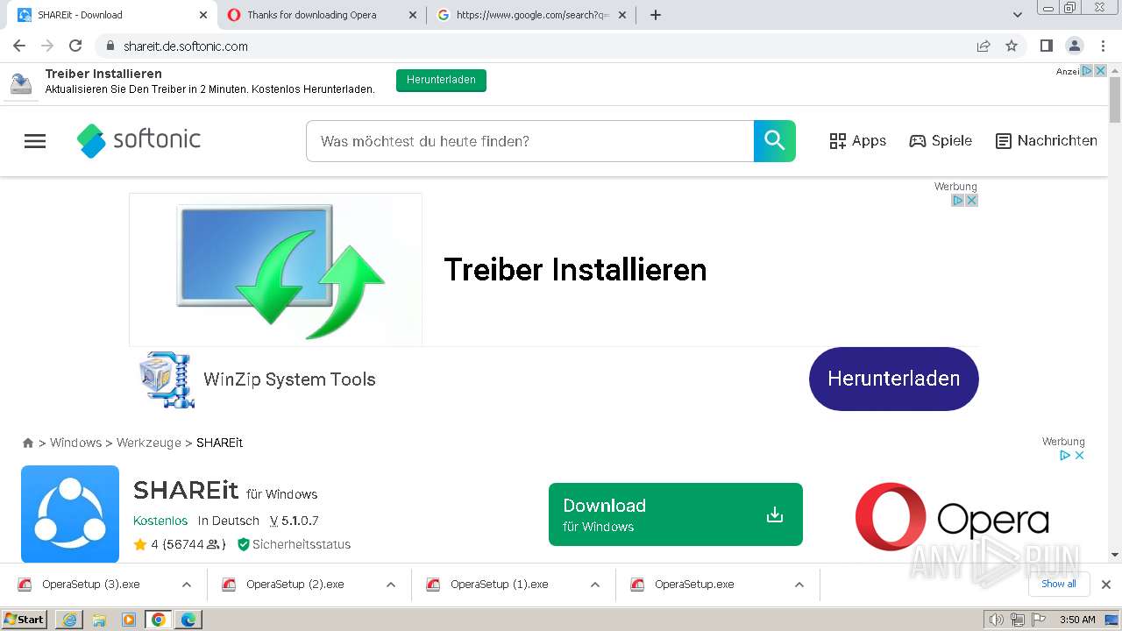Screen dimensions: 1122x631
Task: Open the Softonic hamburger menu
Action: coord(35,141)
